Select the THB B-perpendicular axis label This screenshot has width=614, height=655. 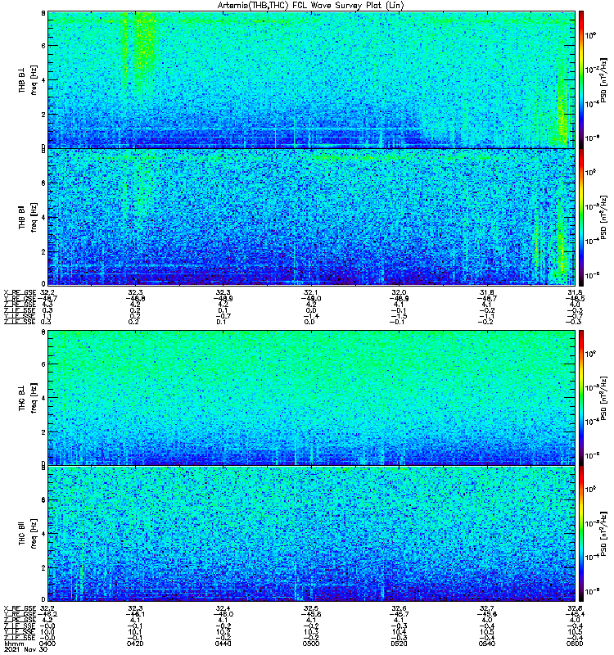click(22, 79)
